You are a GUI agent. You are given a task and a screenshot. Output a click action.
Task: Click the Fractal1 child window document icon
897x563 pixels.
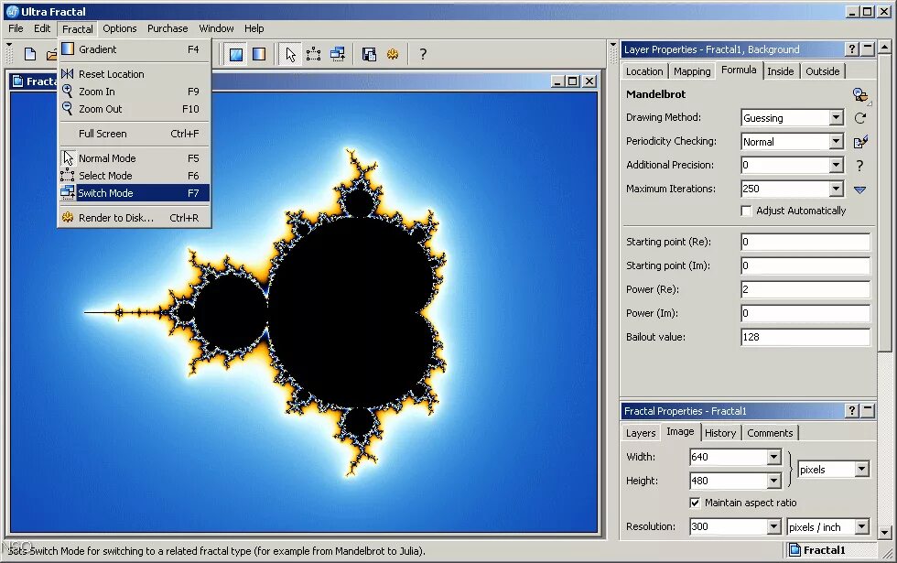tap(17, 81)
